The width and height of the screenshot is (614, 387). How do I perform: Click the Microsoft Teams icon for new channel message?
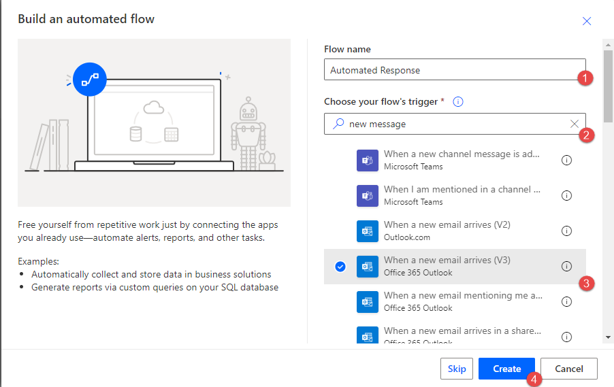pyautogui.click(x=367, y=161)
